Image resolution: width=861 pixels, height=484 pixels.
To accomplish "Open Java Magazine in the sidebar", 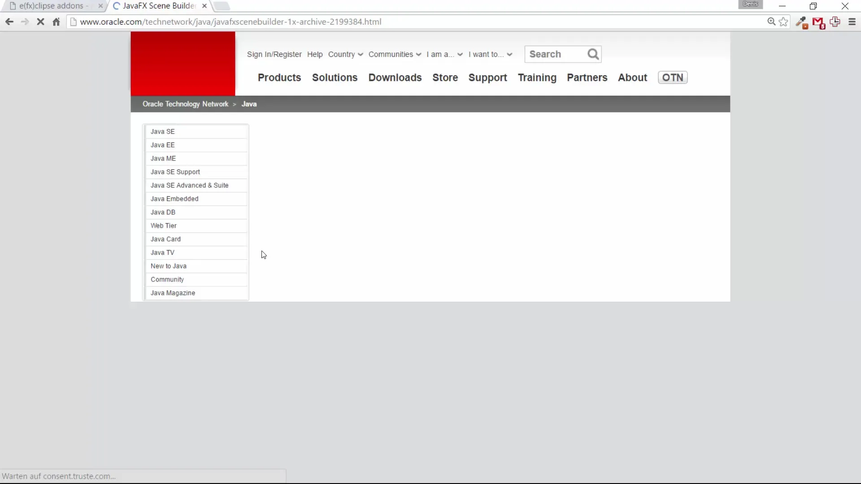I will pyautogui.click(x=196, y=293).
